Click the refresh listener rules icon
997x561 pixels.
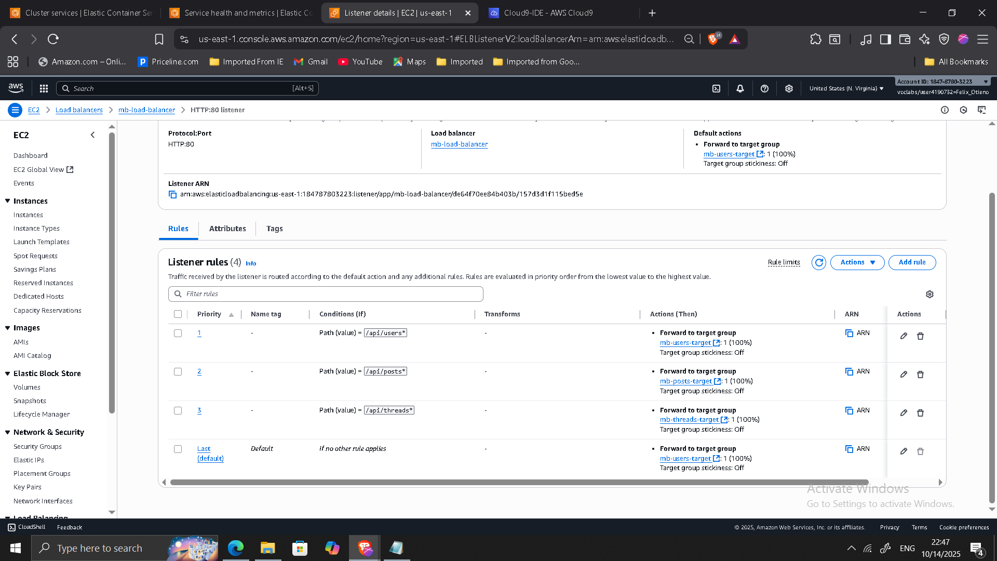819,263
